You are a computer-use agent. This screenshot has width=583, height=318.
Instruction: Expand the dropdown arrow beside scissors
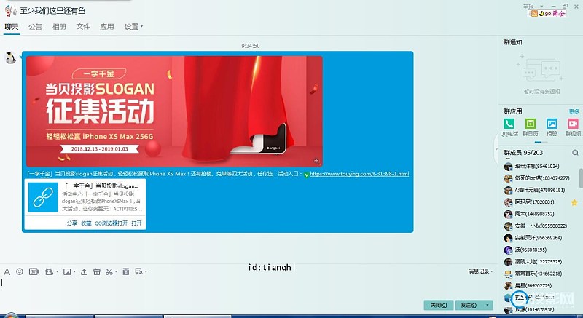click(116, 271)
